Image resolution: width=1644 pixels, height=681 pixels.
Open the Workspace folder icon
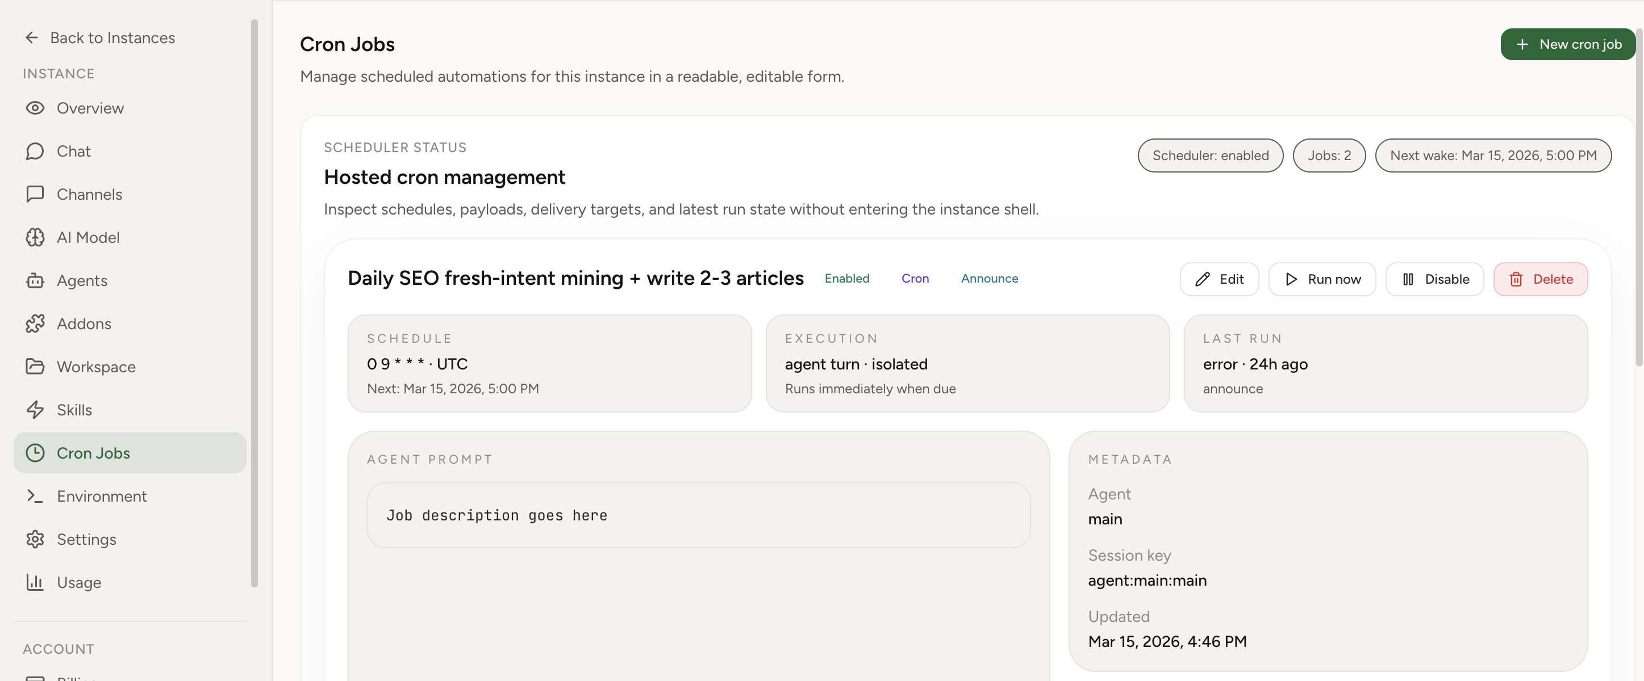(35, 367)
